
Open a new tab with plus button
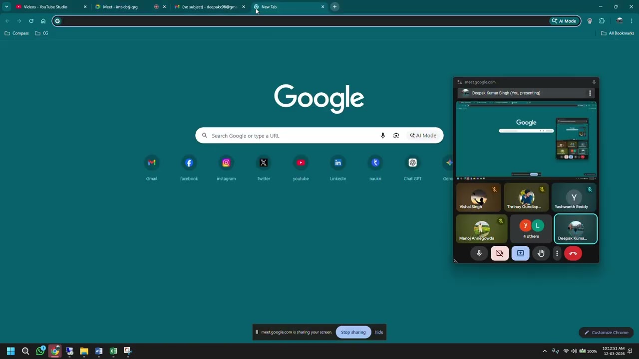[335, 7]
